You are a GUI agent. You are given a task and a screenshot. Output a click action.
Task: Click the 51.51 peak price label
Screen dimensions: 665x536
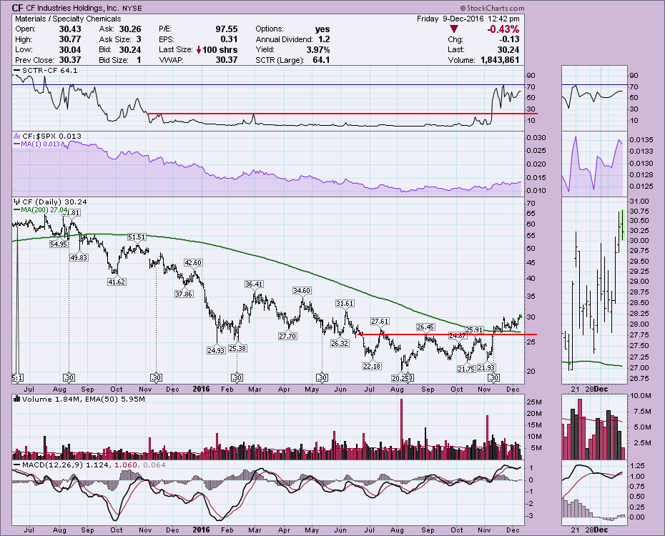click(x=137, y=237)
